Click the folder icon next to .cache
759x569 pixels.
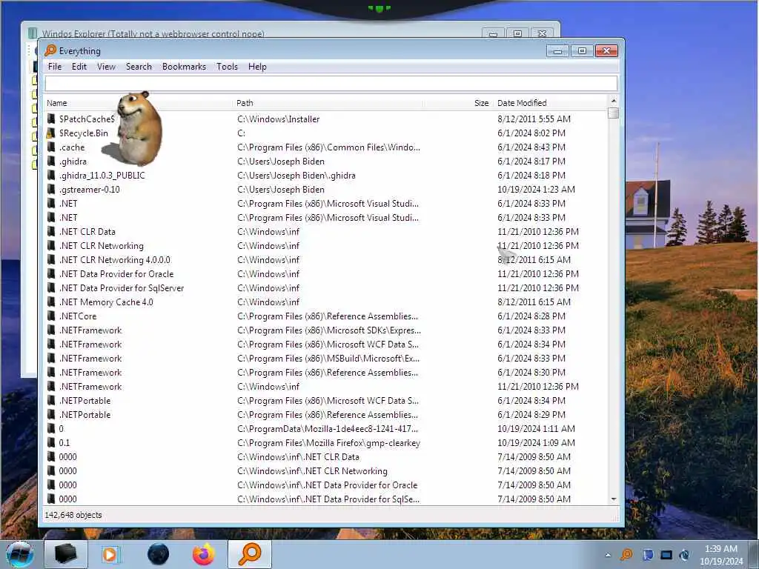tap(51, 147)
